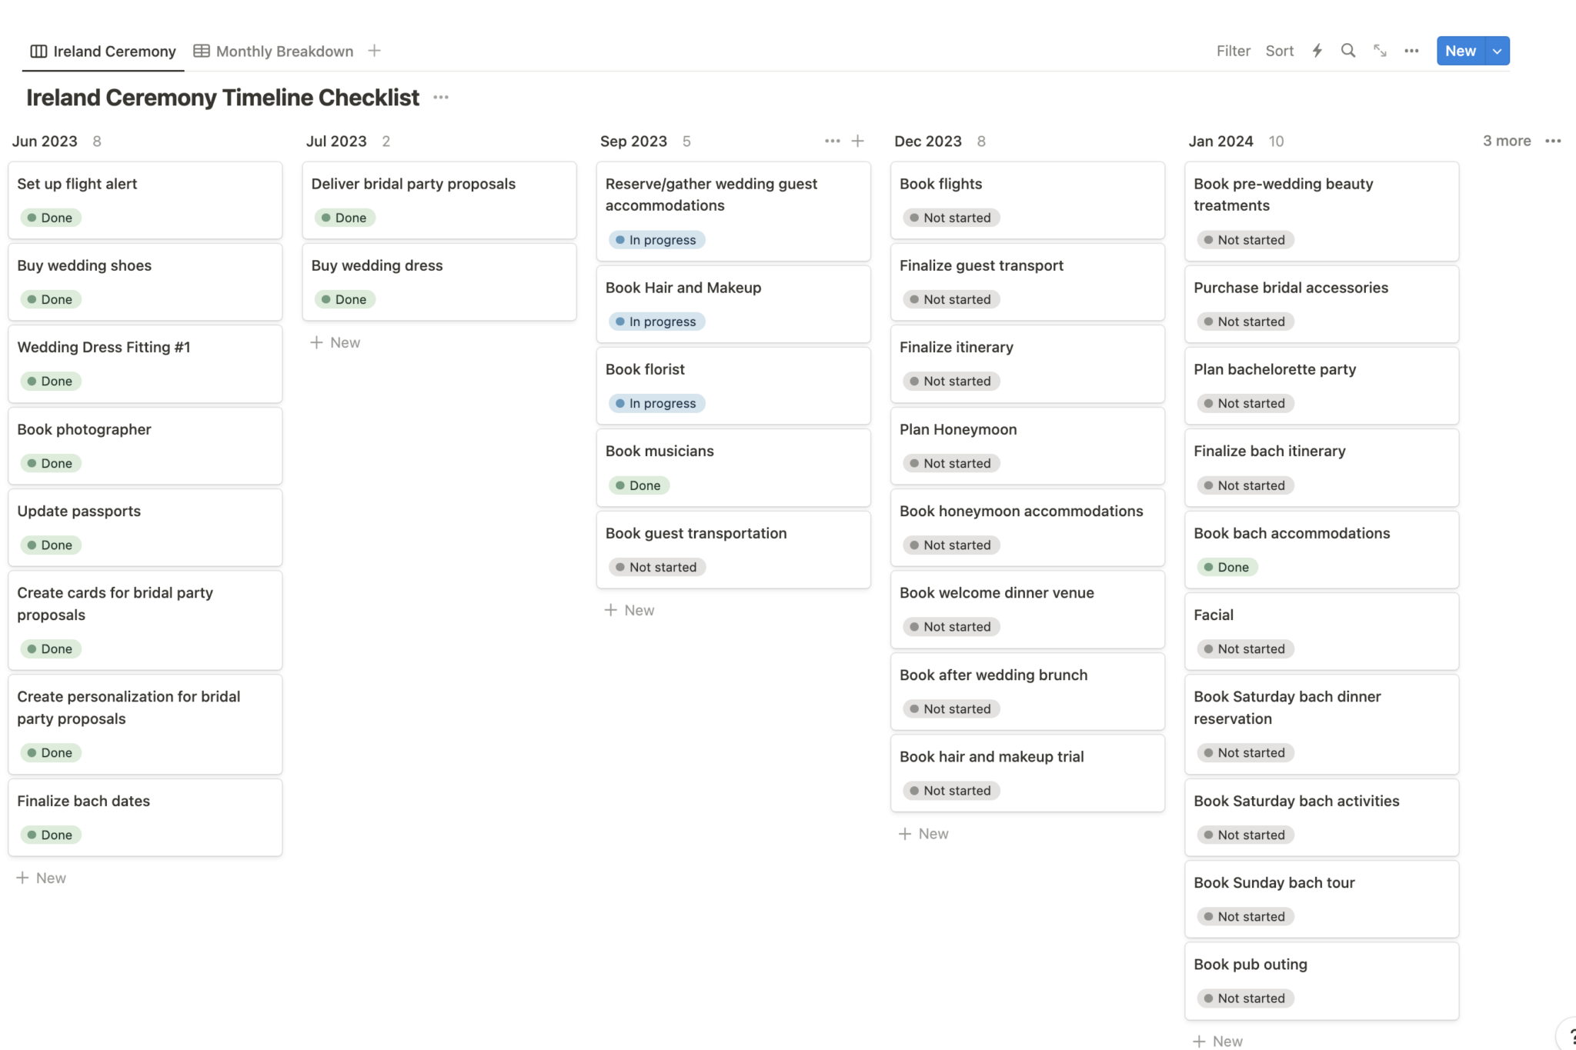The image size is (1576, 1050).
Task: Open the Filter options
Action: [1233, 51]
